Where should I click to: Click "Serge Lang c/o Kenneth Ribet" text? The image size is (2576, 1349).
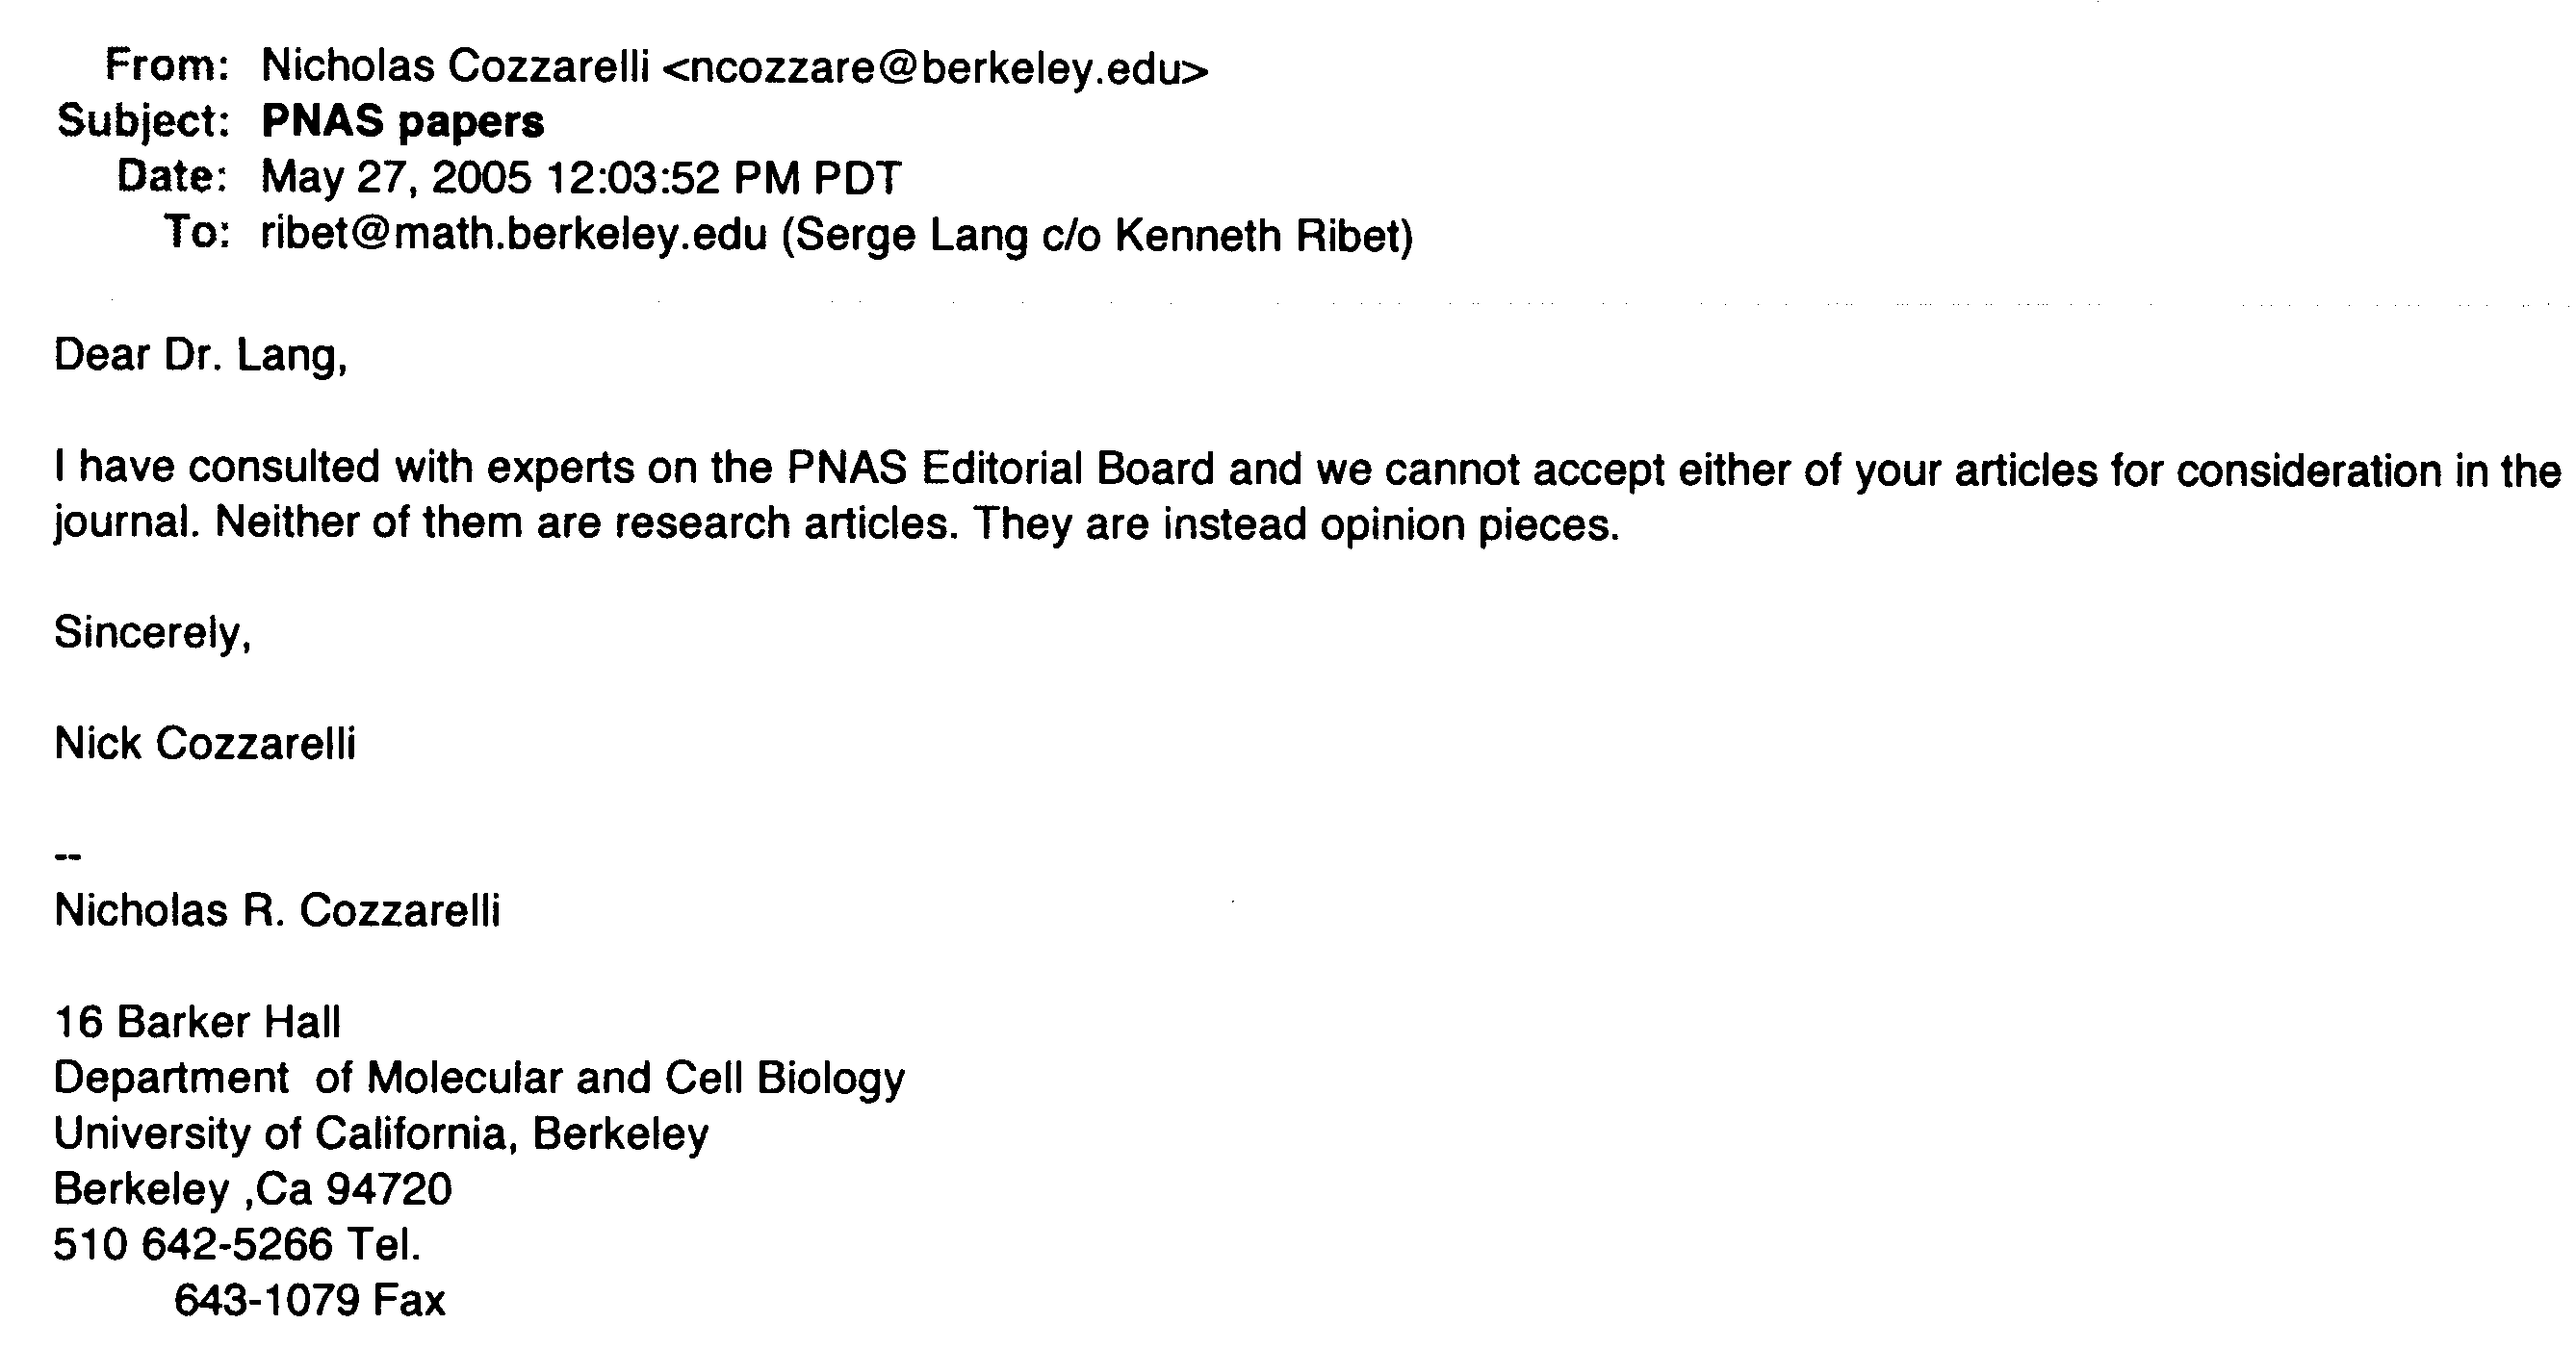1096,236
